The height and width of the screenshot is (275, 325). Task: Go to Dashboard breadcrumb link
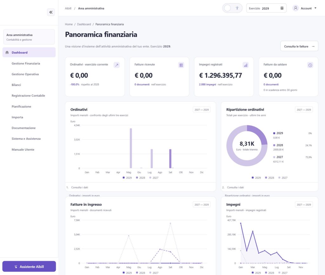point(84,24)
